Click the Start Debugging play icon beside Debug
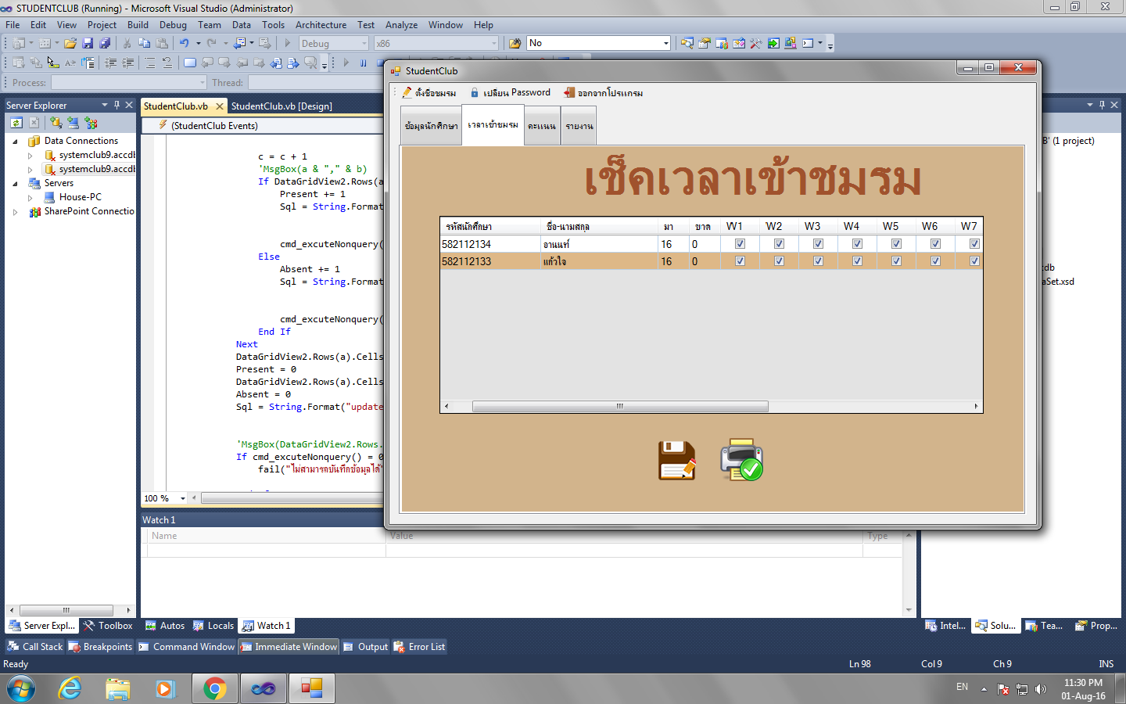The height and width of the screenshot is (704, 1126). pos(288,43)
